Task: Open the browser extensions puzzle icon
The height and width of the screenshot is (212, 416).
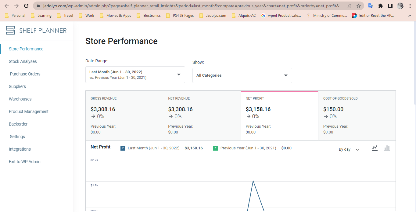Action: click(x=380, y=6)
